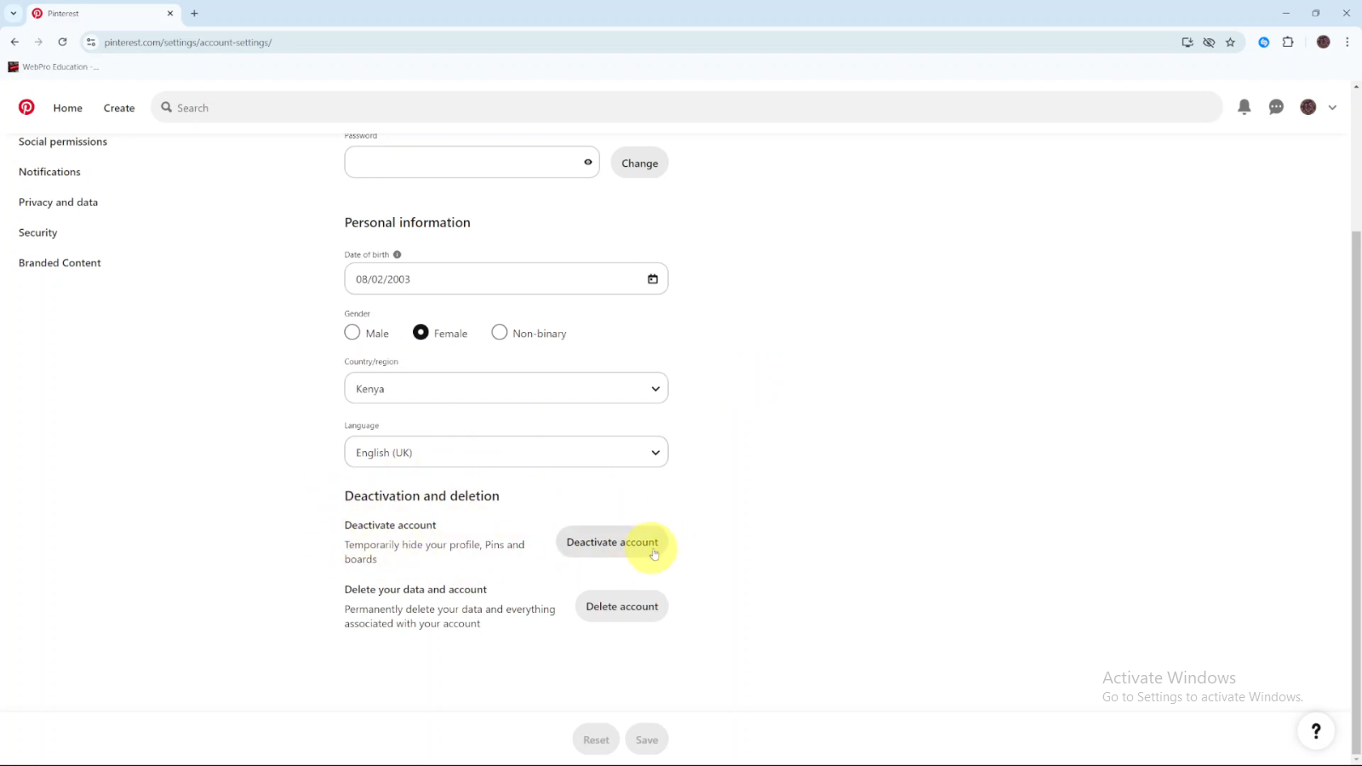Select Male gender option

pos(352,332)
